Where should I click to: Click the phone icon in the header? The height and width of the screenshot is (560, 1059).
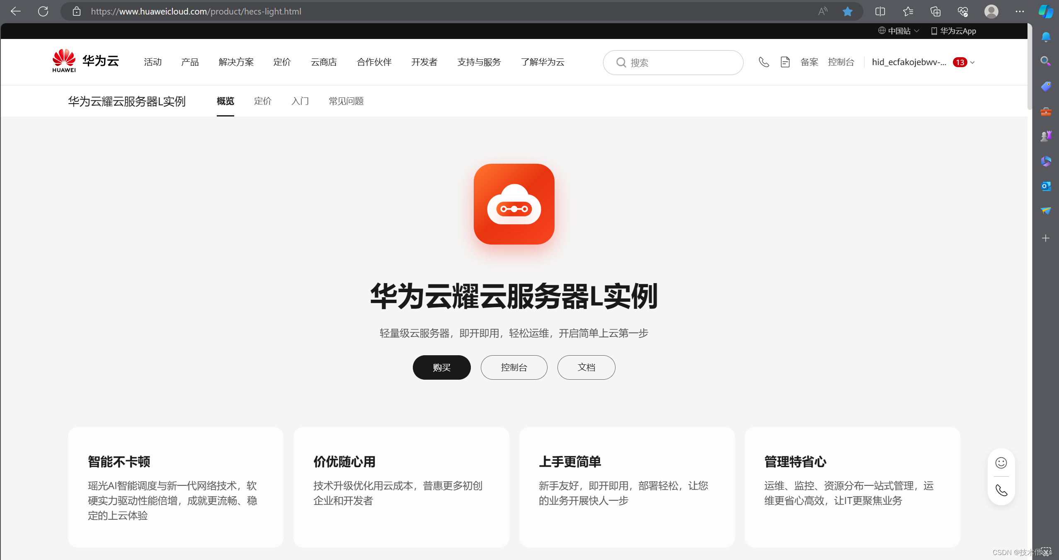pos(763,62)
